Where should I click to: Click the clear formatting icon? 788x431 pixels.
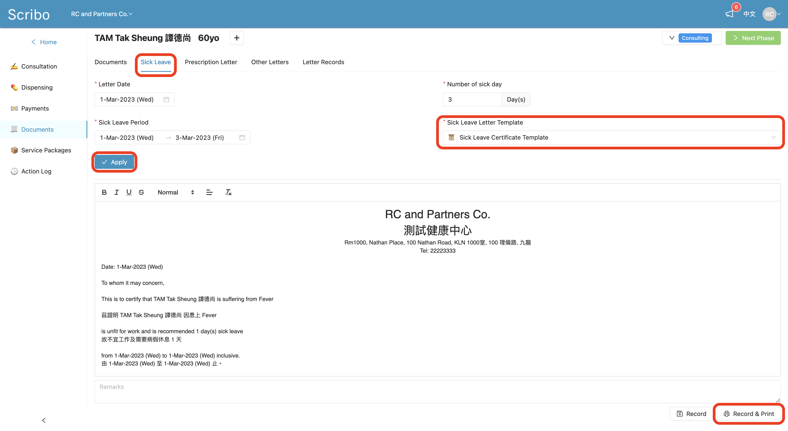pyautogui.click(x=228, y=192)
